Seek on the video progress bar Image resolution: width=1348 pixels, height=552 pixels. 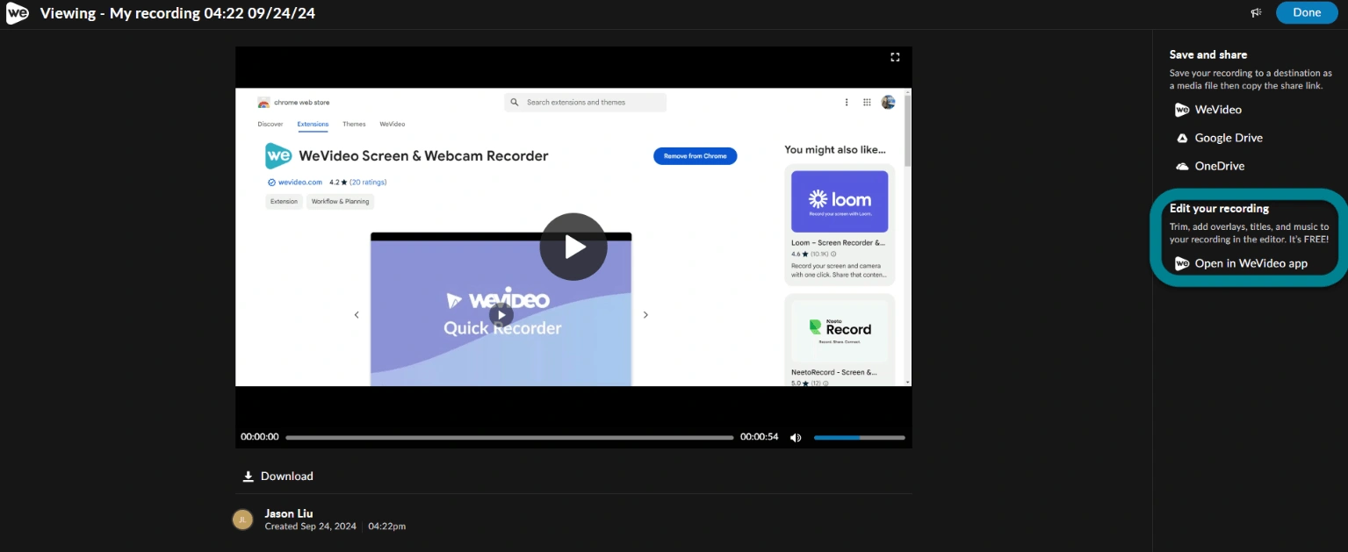509,437
